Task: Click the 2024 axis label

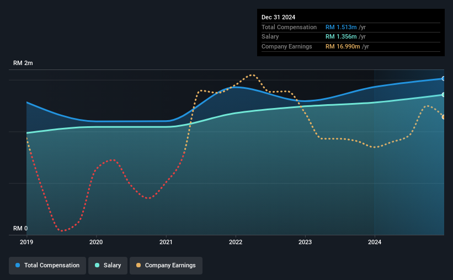Action: pyautogui.click(x=375, y=242)
